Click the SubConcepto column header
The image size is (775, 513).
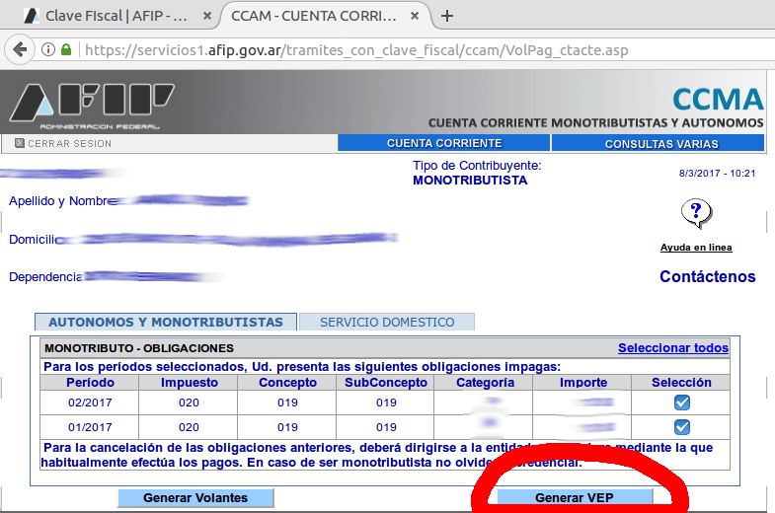pyautogui.click(x=386, y=383)
